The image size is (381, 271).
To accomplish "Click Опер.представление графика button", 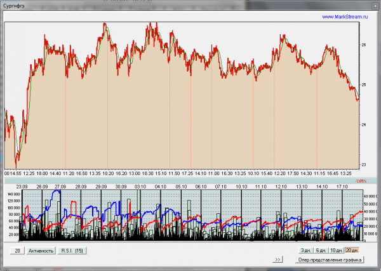I will [330, 260].
